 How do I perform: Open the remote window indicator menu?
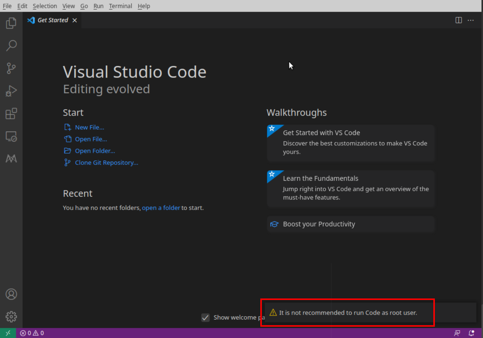(x=8, y=333)
